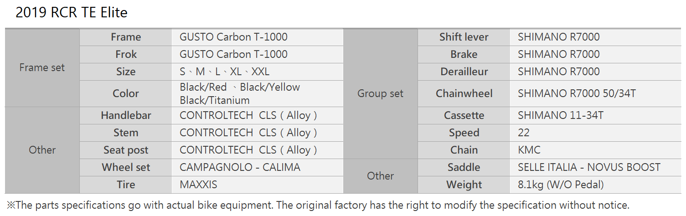Select the Frok label cell

tap(126, 54)
